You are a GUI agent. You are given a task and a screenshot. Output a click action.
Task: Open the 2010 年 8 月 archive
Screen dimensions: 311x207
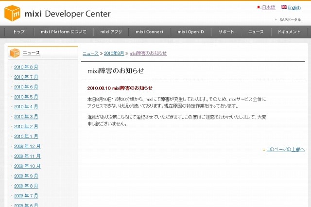coord(26,67)
